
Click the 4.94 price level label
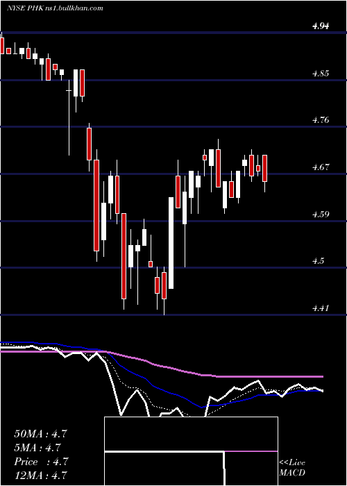(x=321, y=26)
